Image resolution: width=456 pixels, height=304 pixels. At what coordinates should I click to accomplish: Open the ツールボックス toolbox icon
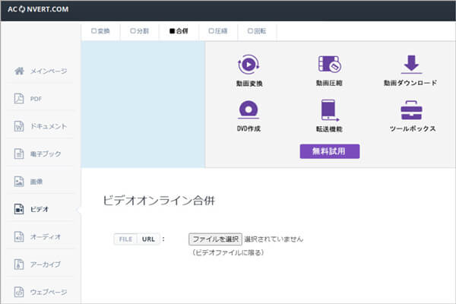pos(410,111)
